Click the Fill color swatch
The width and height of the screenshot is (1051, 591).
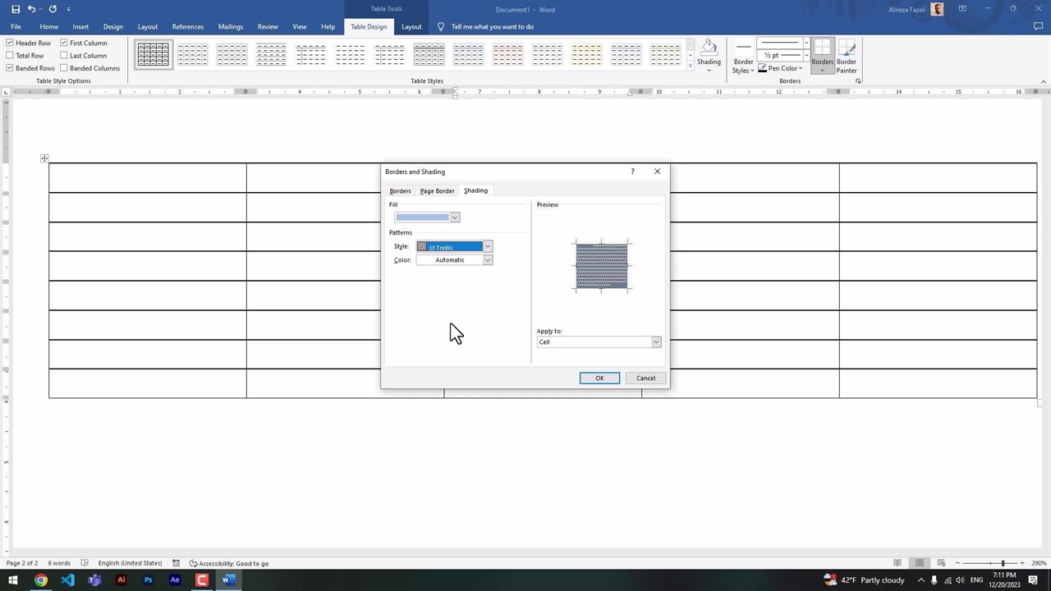[422, 218]
